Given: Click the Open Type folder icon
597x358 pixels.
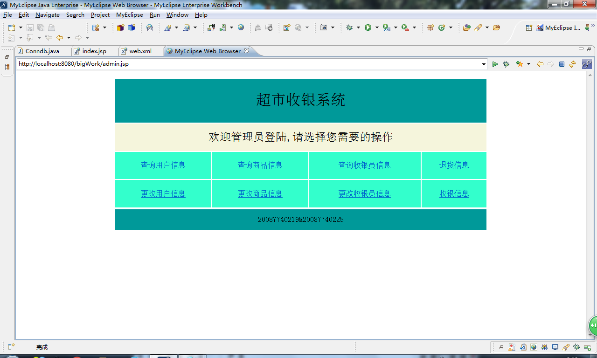Looking at the screenshot, I should coord(466,28).
